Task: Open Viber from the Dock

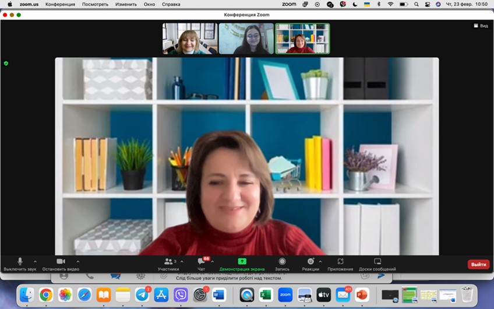Action: pyautogui.click(x=181, y=295)
